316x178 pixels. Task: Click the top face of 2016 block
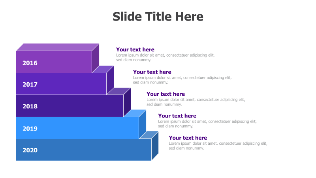pos(58,47)
